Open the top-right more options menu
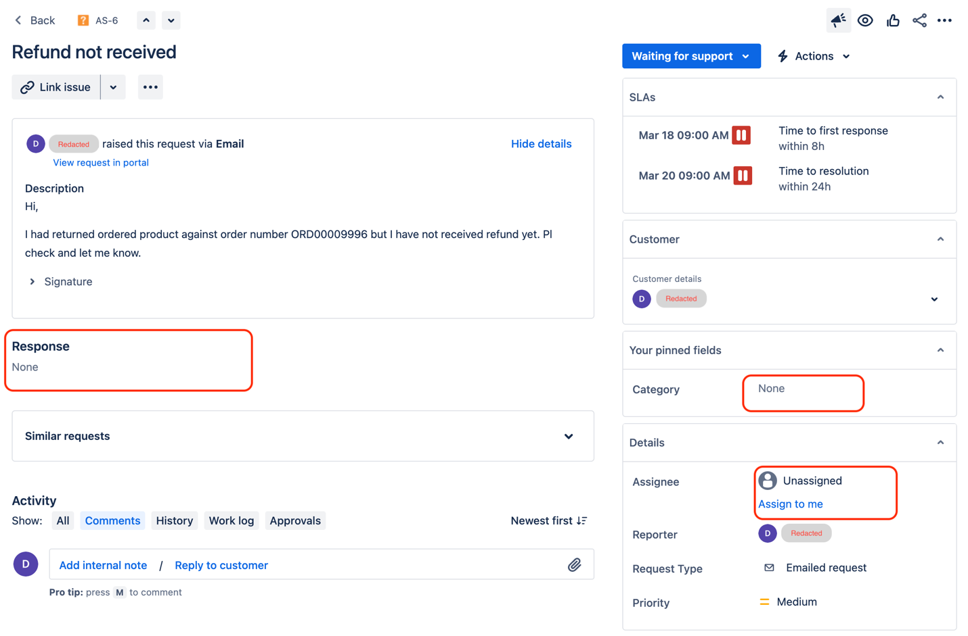The width and height of the screenshot is (968, 636). (x=945, y=20)
